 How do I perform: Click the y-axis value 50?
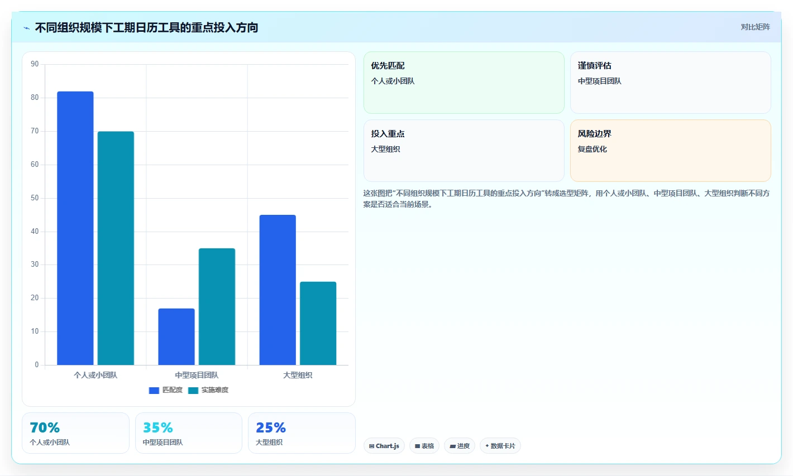pos(35,198)
